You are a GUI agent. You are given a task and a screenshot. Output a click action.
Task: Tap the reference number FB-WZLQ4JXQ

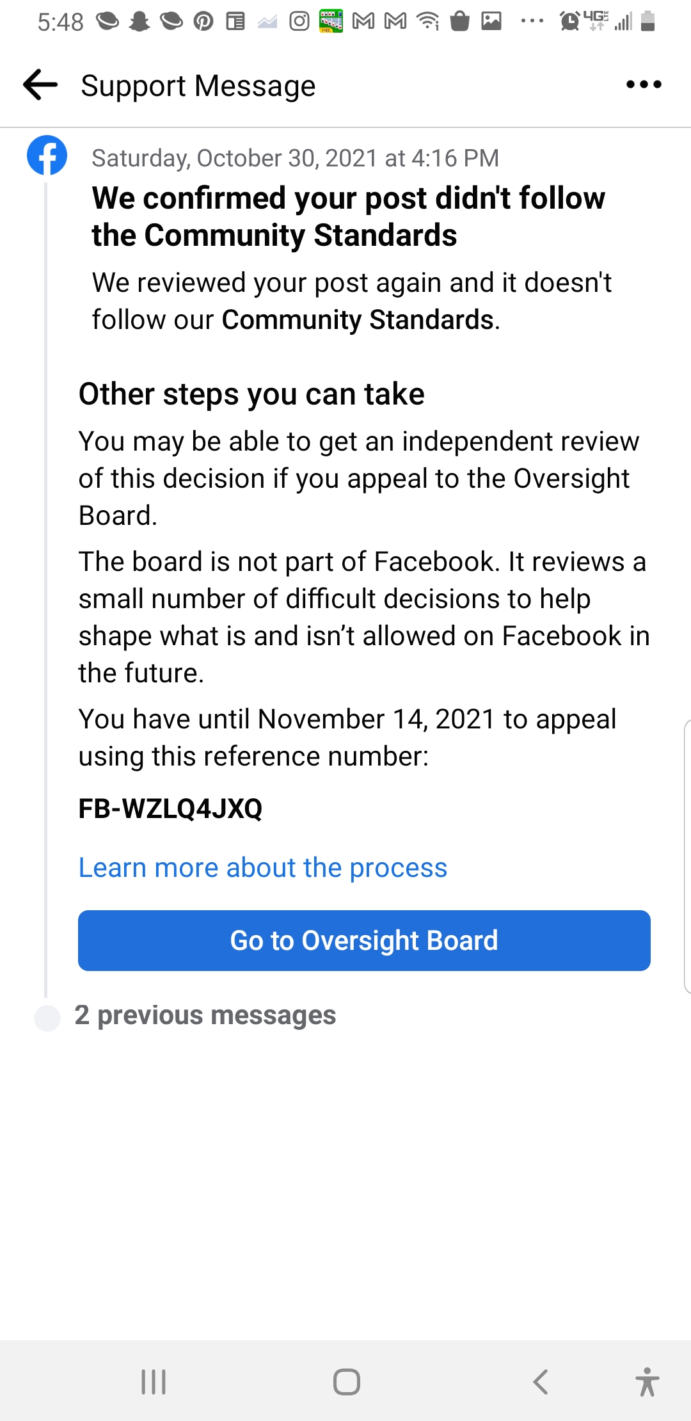[170, 809]
